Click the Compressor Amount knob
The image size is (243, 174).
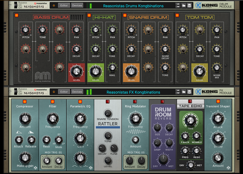coord(25,119)
